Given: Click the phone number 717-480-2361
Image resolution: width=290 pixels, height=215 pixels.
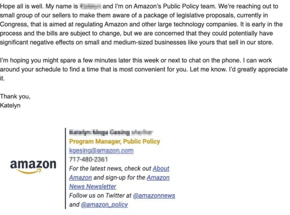Looking at the screenshot, I should (x=88, y=160).
